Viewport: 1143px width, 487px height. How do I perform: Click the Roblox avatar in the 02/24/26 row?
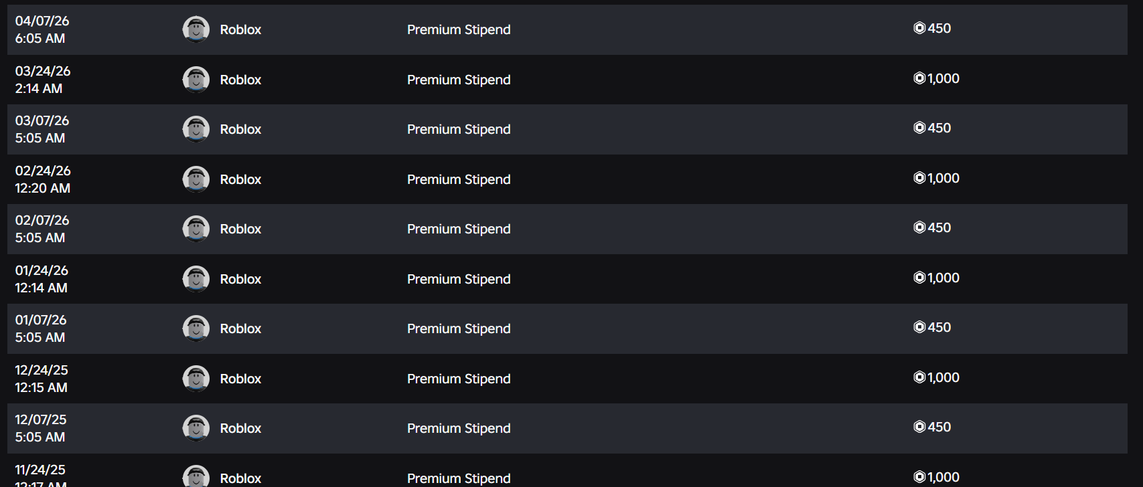(x=196, y=179)
